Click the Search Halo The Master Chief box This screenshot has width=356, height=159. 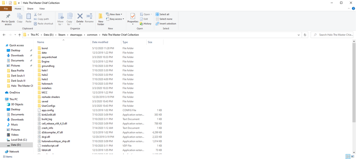tap(333, 35)
